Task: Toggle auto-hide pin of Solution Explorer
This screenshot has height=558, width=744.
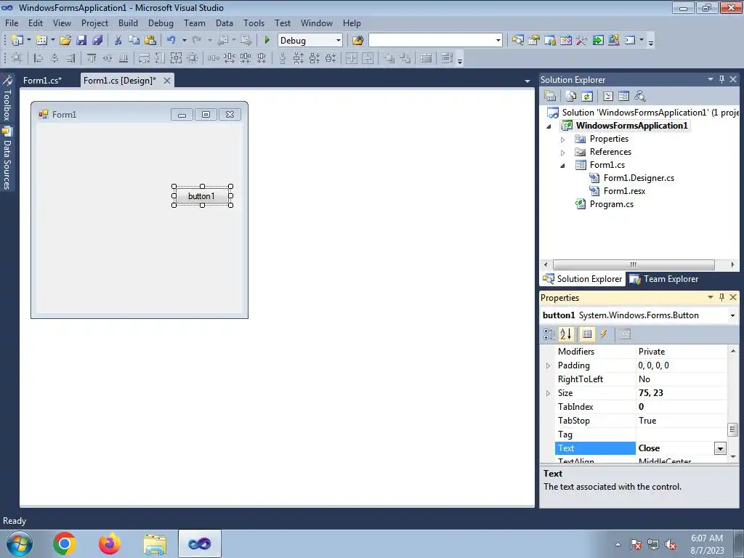Action: tap(721, 79)
